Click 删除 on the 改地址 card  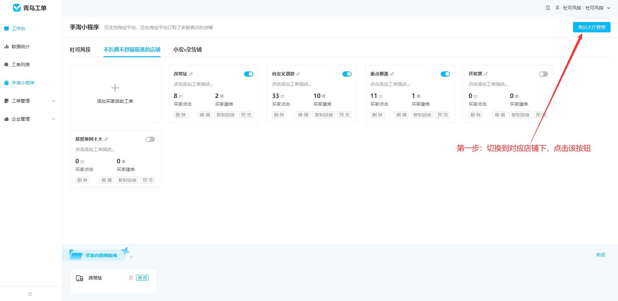(181, 115)
